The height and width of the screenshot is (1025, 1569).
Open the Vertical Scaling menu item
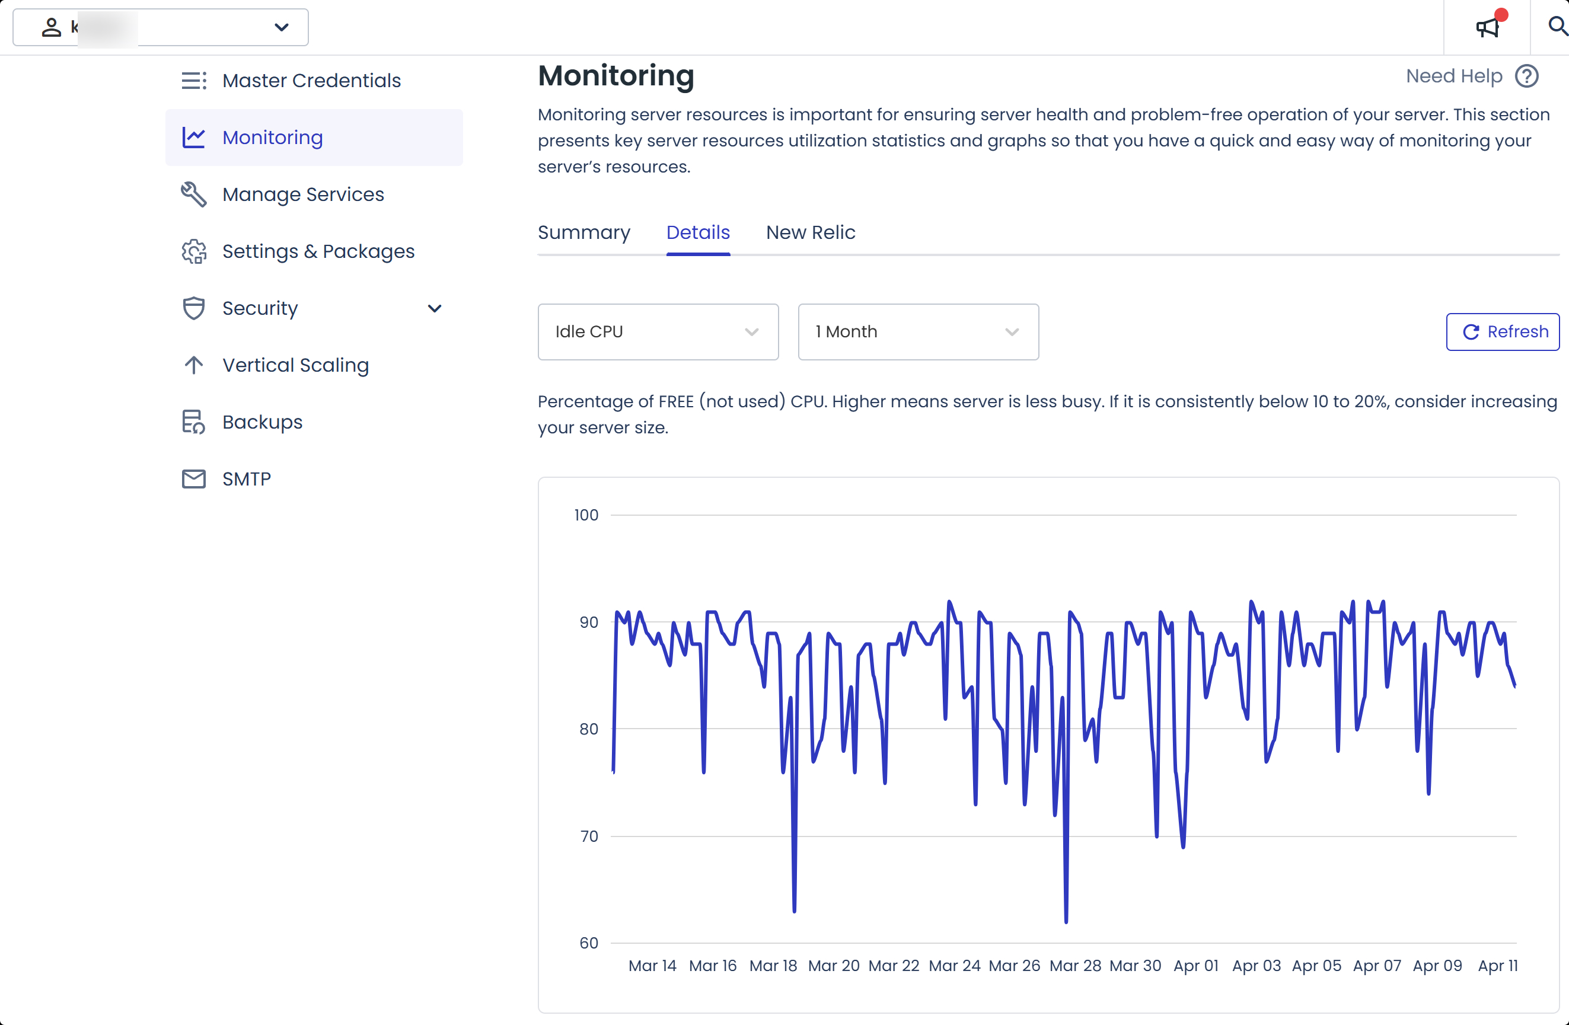[x=295, y=365]
